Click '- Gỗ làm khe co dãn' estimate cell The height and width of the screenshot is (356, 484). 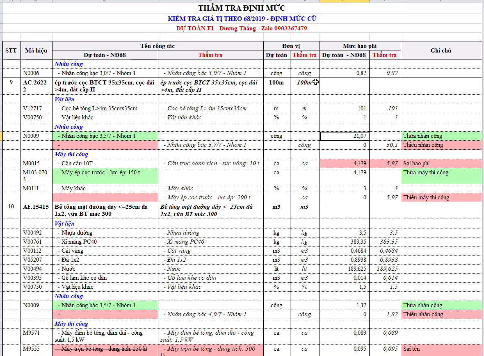(105, 278)
